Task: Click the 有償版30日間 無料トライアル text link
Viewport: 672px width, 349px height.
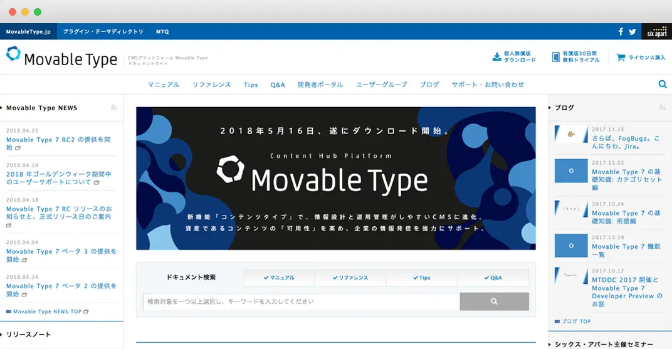Action: point(581,57)
